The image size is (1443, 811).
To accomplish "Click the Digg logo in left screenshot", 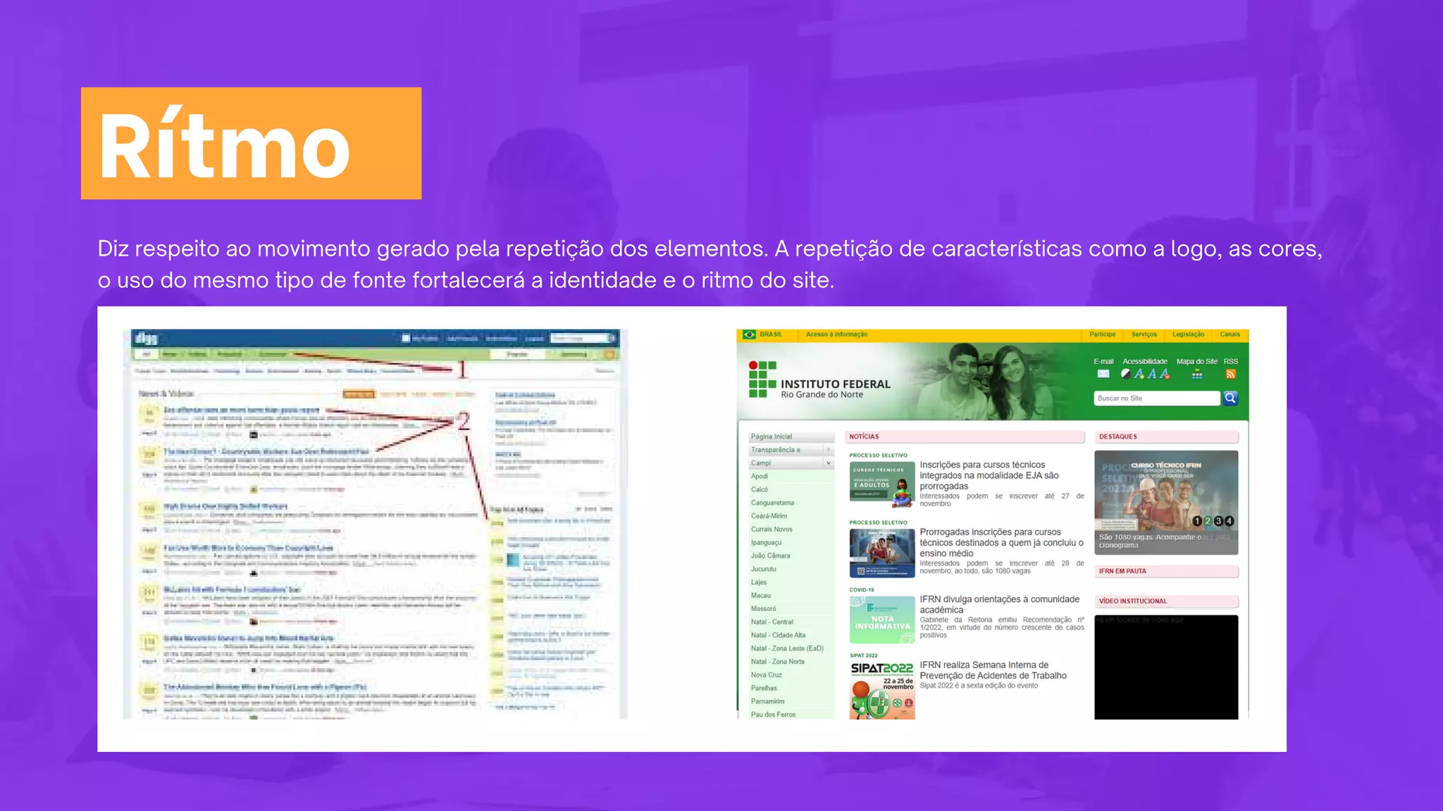I will tap(146, 338).
